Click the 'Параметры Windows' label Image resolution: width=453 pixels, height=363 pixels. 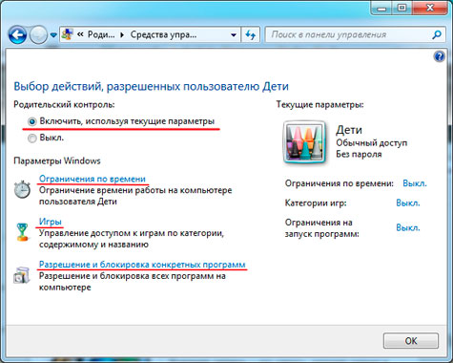click(57, 160)
